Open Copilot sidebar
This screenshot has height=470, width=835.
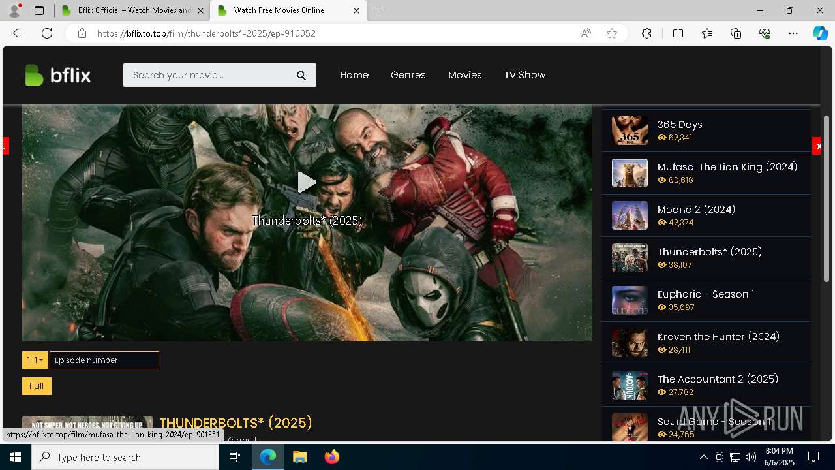820,33
